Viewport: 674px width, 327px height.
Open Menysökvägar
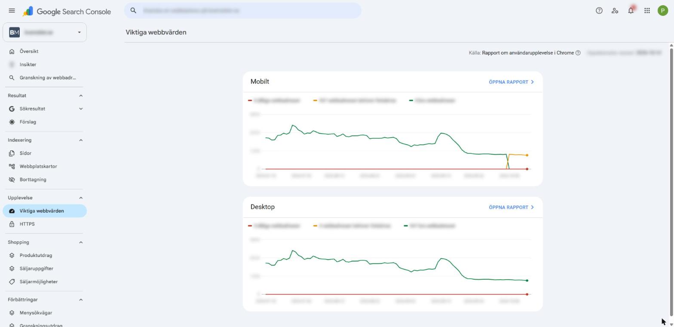[45, 313]
